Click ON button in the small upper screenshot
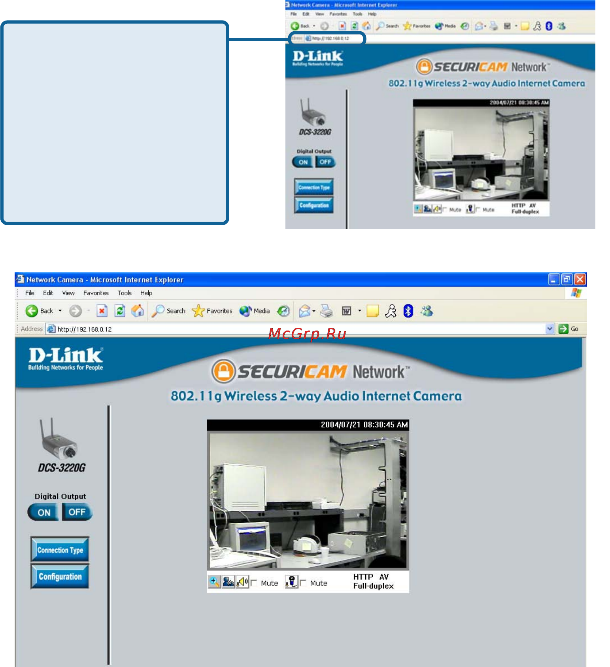Screen dimensions: 610x667 (x=303, y=162)
